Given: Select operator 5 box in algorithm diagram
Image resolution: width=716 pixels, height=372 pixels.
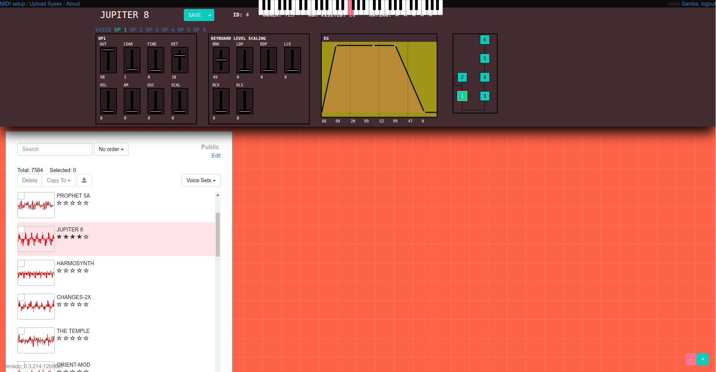Looking at the screenshot, I should pyautogui.click(x=484, y=58).
